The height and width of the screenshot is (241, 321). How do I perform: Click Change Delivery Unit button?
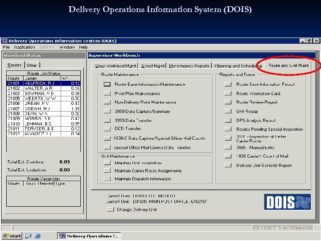click(x=111, y=209)
